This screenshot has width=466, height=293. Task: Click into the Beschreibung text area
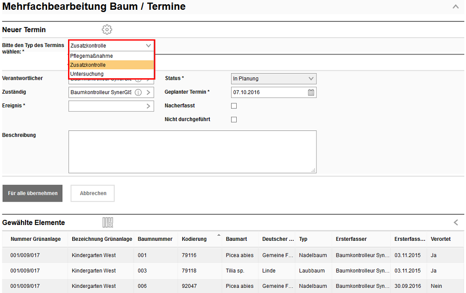192,151
